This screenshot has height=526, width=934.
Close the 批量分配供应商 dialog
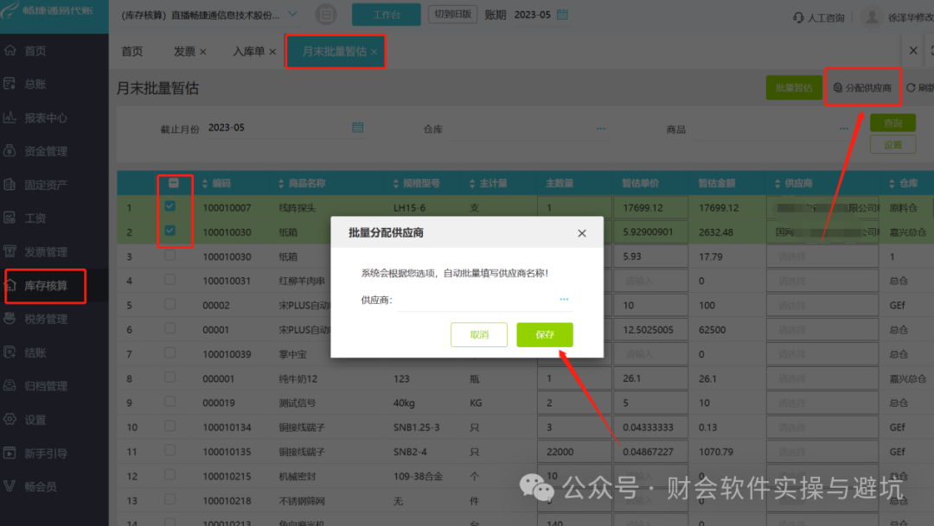[x=582, y=233]
